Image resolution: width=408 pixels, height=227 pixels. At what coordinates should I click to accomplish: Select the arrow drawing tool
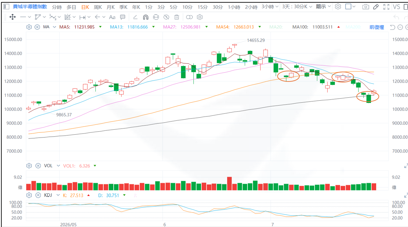97,17
